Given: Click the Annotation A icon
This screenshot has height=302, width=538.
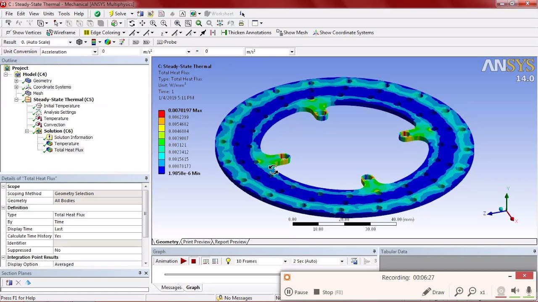Looking at the screenshot, I should coord(182,14).
